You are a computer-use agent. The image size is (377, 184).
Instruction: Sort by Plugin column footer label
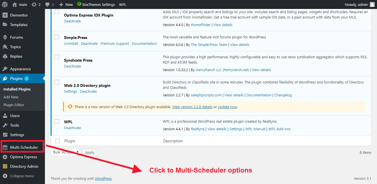(x=70, y=141)
